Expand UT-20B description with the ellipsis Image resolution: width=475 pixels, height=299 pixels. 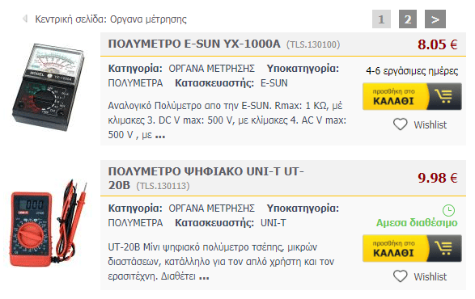(204, 278)
